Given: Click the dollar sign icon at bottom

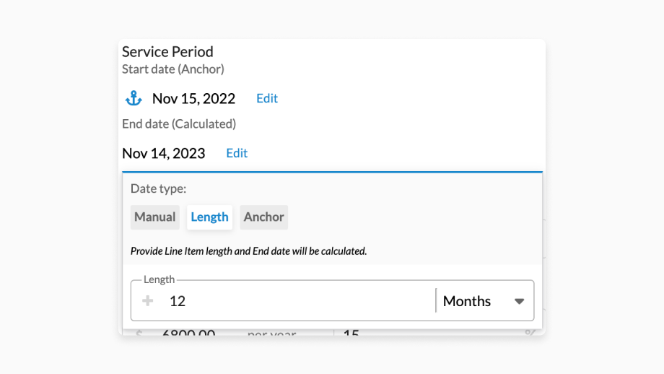Looking at the screenshot, I should coord(139,334).
